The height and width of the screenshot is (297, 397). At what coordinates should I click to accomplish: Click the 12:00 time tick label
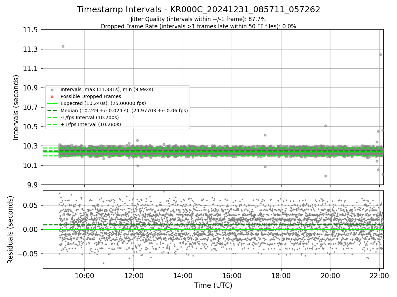point(134,276)
